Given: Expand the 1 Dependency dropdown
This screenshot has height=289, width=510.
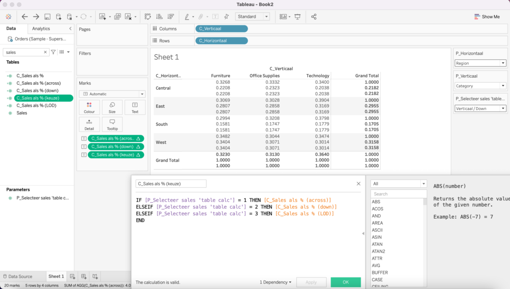Looking at the screenshot, I should pos(275,282).
